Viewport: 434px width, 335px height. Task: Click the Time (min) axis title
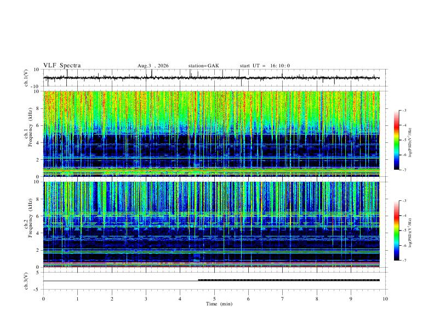[219, 304]
